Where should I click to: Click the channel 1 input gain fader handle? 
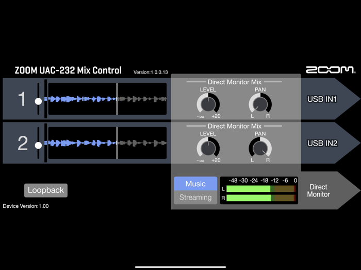38,101
